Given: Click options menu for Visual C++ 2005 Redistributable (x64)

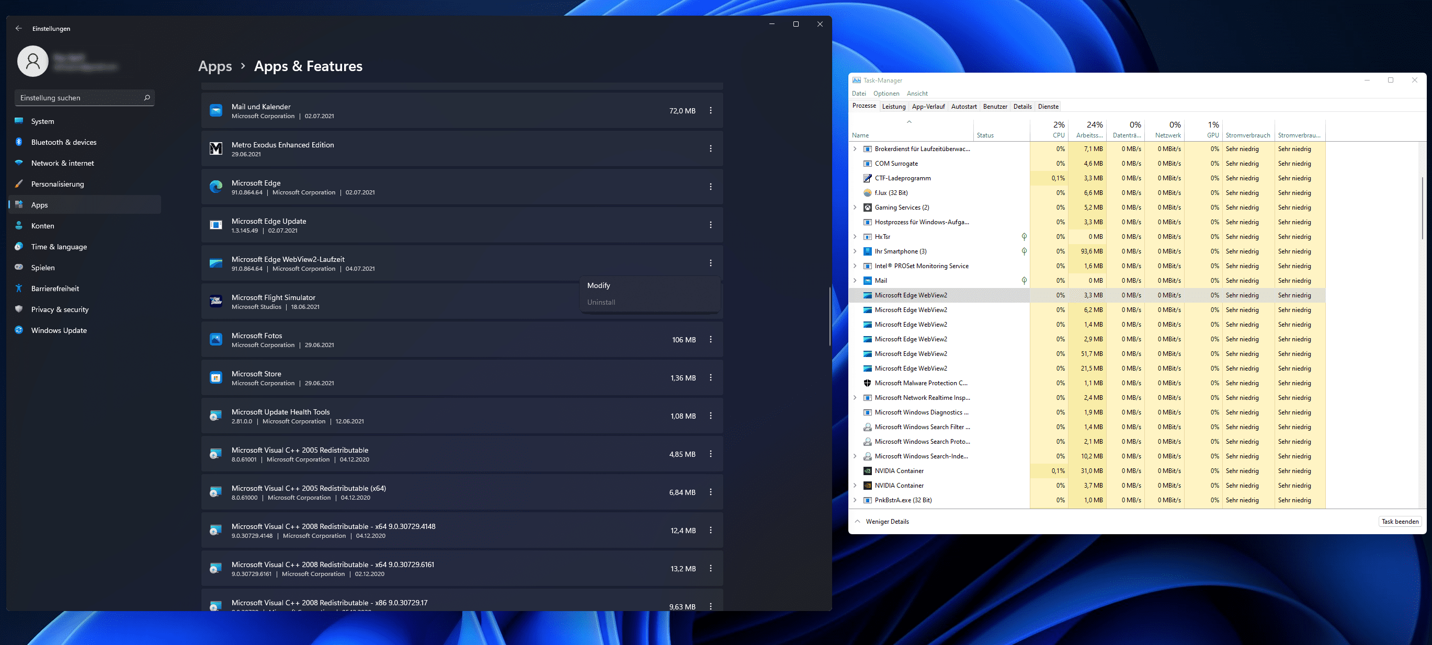Looking at the screenshot, I should tap(710, 492).
